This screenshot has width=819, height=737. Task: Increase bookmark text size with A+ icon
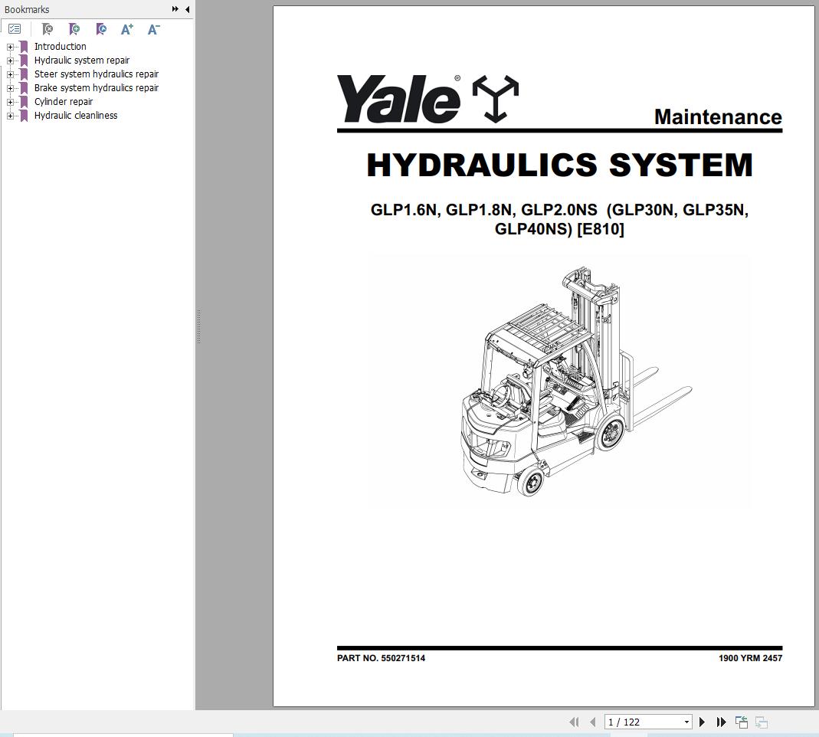[x=127, y=29]
